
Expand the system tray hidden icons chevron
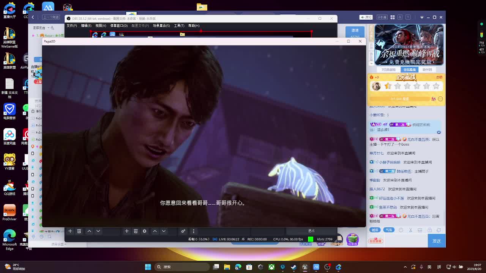(x=405, y=267)
